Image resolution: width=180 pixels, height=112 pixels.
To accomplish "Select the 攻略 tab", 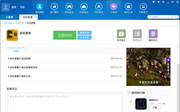I will pyautogui.click(x=16, y=51).
